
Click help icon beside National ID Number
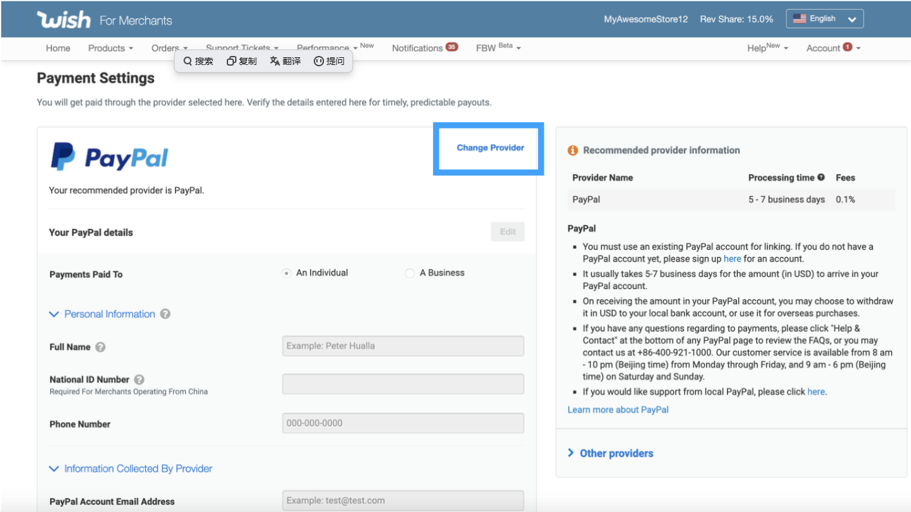click(139, 380)
